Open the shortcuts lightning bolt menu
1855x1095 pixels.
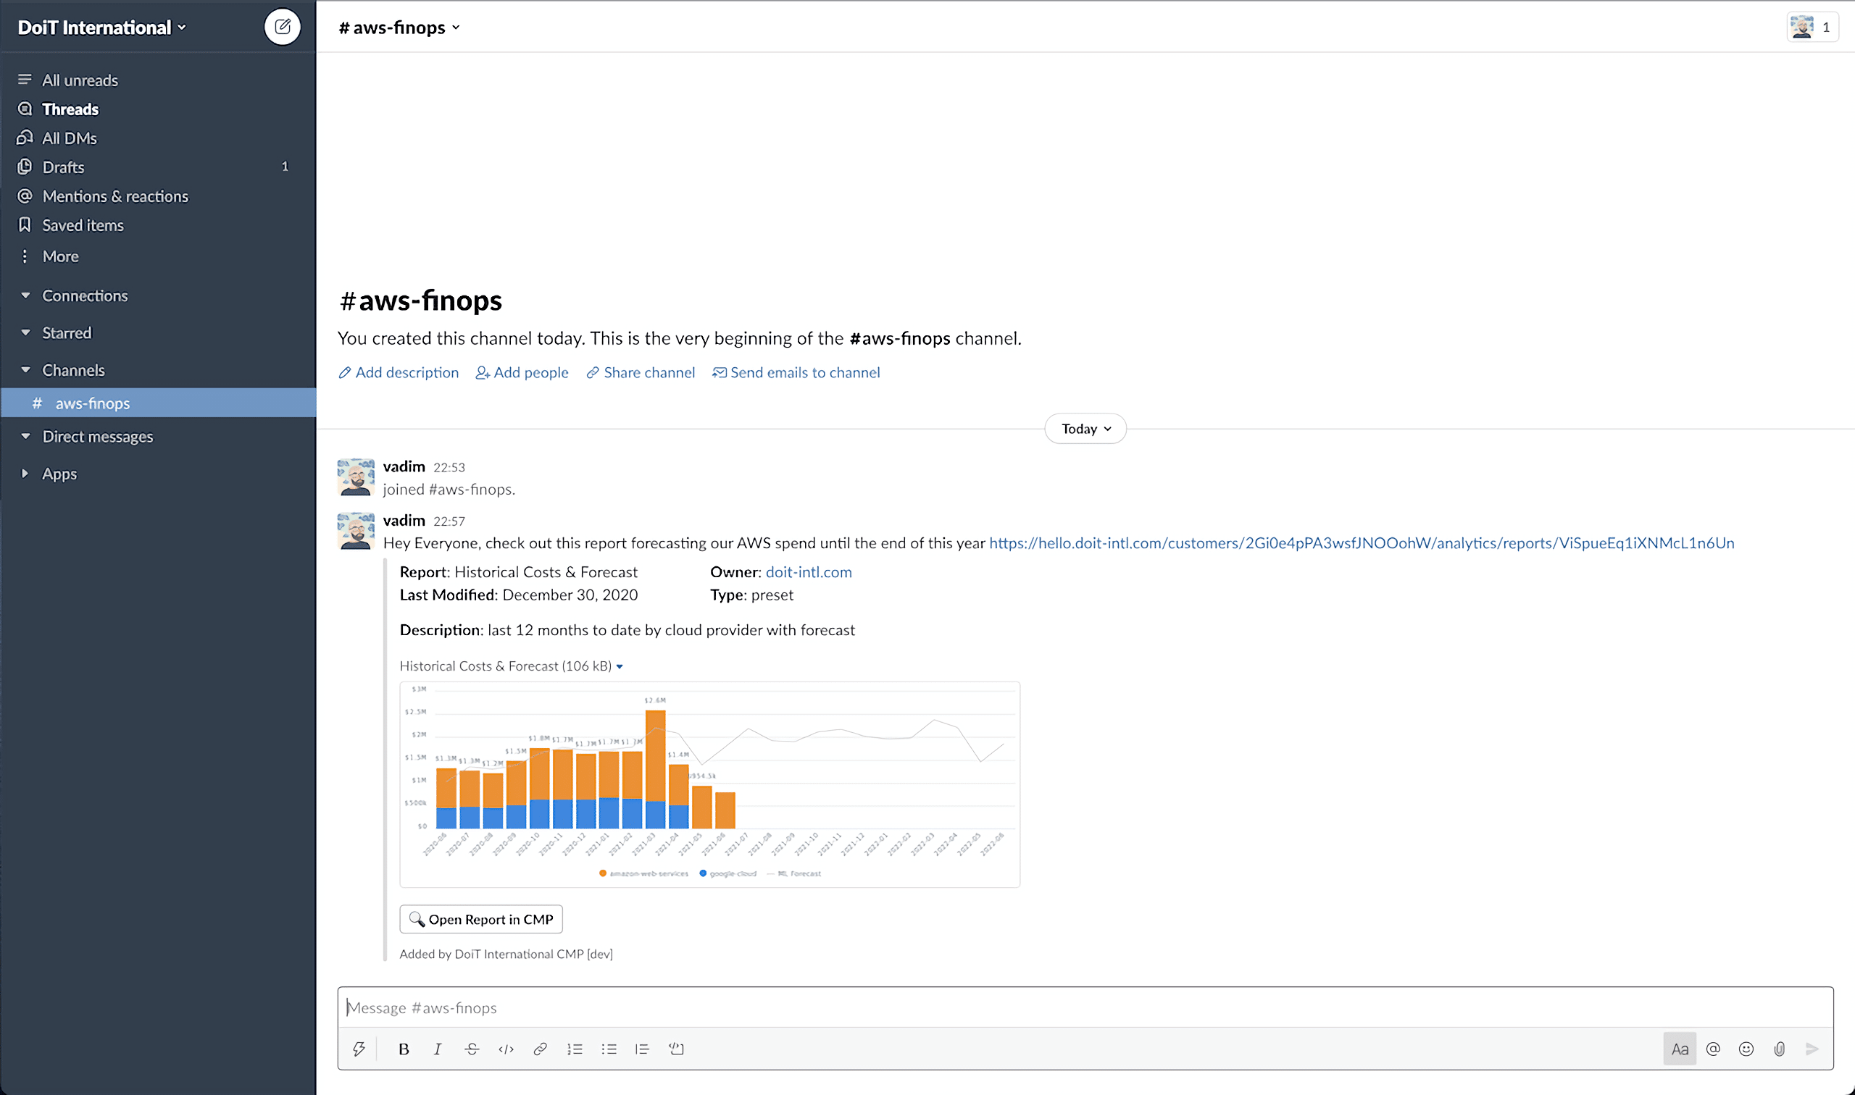click(x=359, y=1049)
